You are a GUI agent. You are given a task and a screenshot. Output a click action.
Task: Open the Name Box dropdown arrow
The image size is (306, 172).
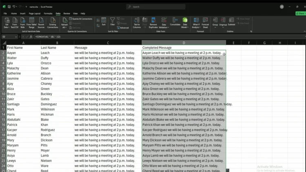(x=16, y=37)
